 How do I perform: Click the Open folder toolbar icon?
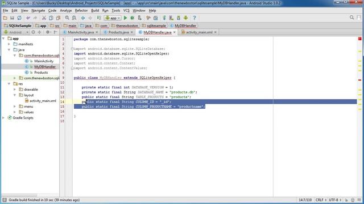click(5, 18)
